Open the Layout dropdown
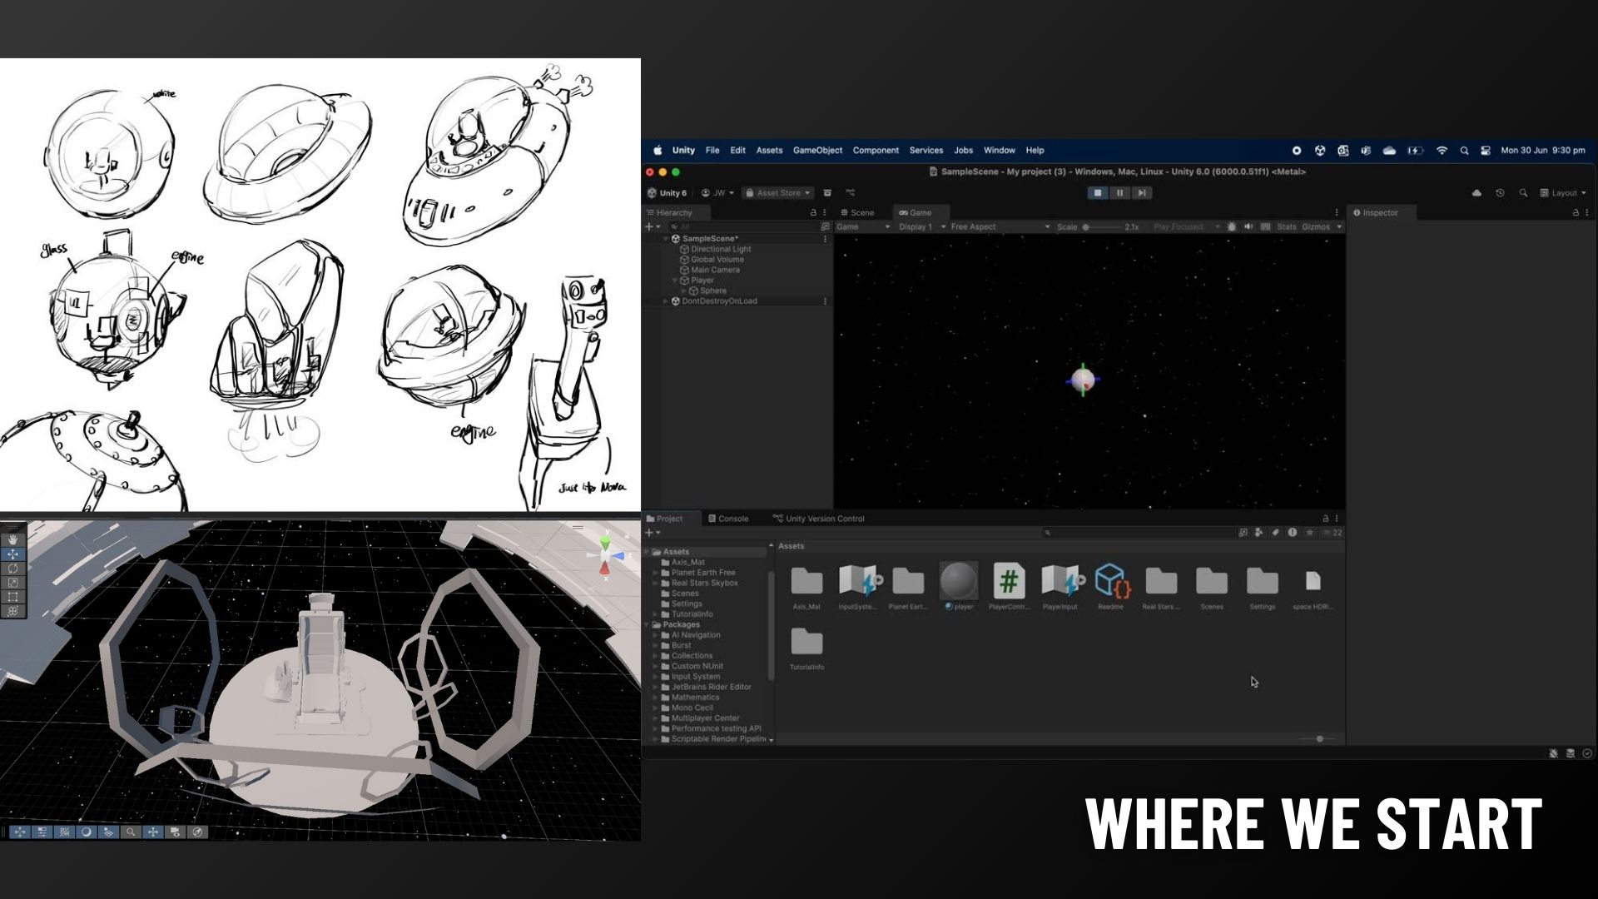The width and height of the screenshot is (1598, 899). (x=1563, y=193)
